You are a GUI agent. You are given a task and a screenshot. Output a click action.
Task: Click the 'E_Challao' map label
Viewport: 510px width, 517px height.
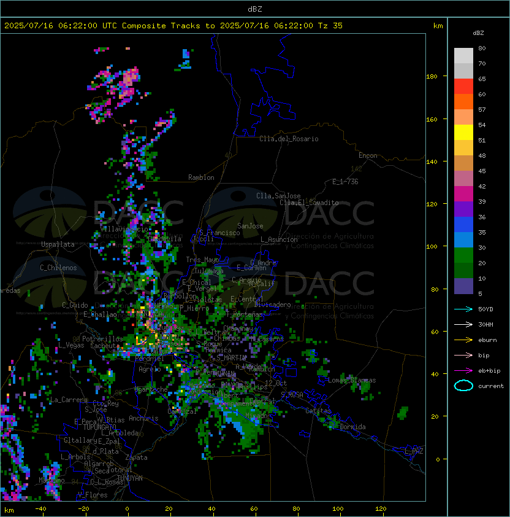pyautogui.click(x=100, y=314)
